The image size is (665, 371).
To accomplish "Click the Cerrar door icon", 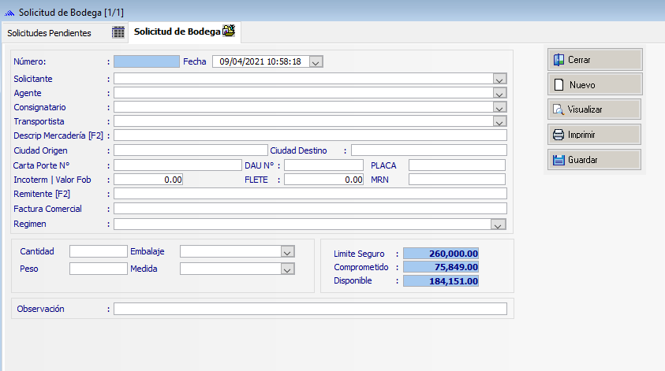I will [x=559, y=60].
